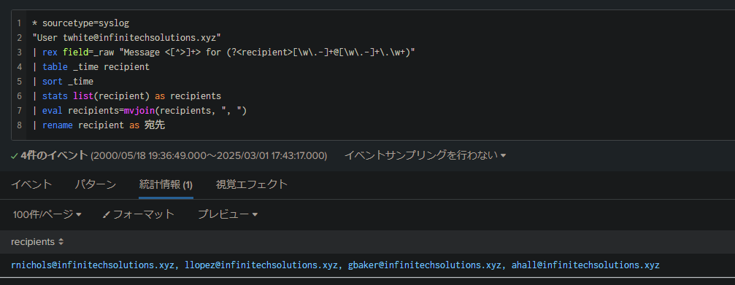This screenshot has height=285, width=735.
Task: Click the pencil icon beside フォーマット
Action: pyautogui.click(x=106, y=215)
